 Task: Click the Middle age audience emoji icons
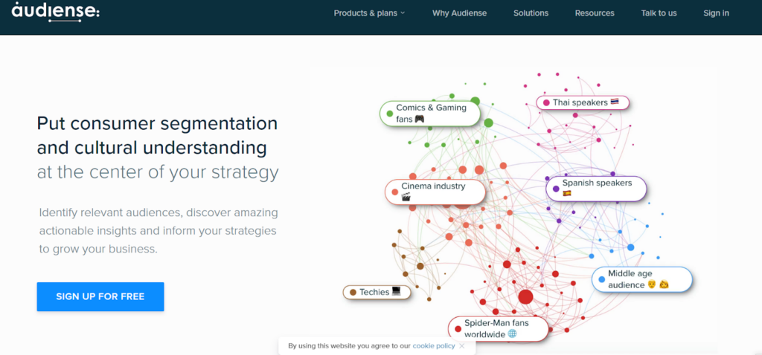659,285
